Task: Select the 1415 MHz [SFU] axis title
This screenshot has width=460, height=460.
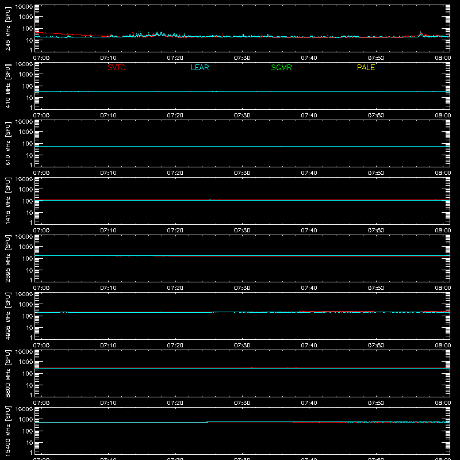Action: [x=7, y=201]
